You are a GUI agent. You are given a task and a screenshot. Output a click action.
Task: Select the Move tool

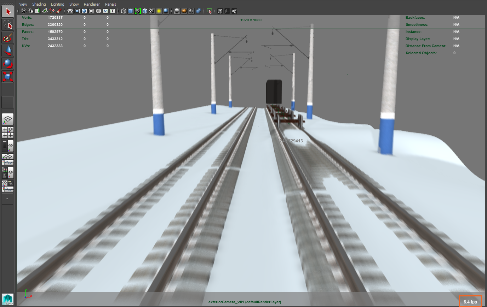click(7, 51)
